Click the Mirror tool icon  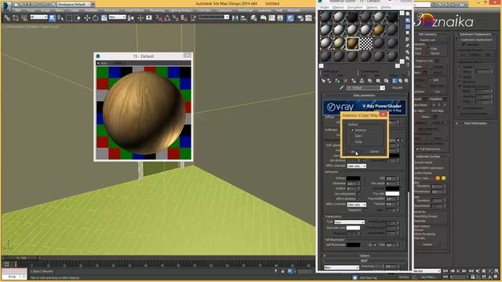point(235,18)
